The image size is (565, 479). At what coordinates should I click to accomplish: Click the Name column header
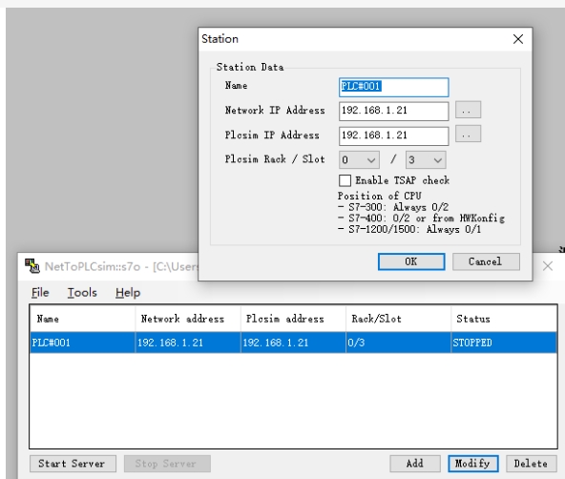tap(82, 319)
